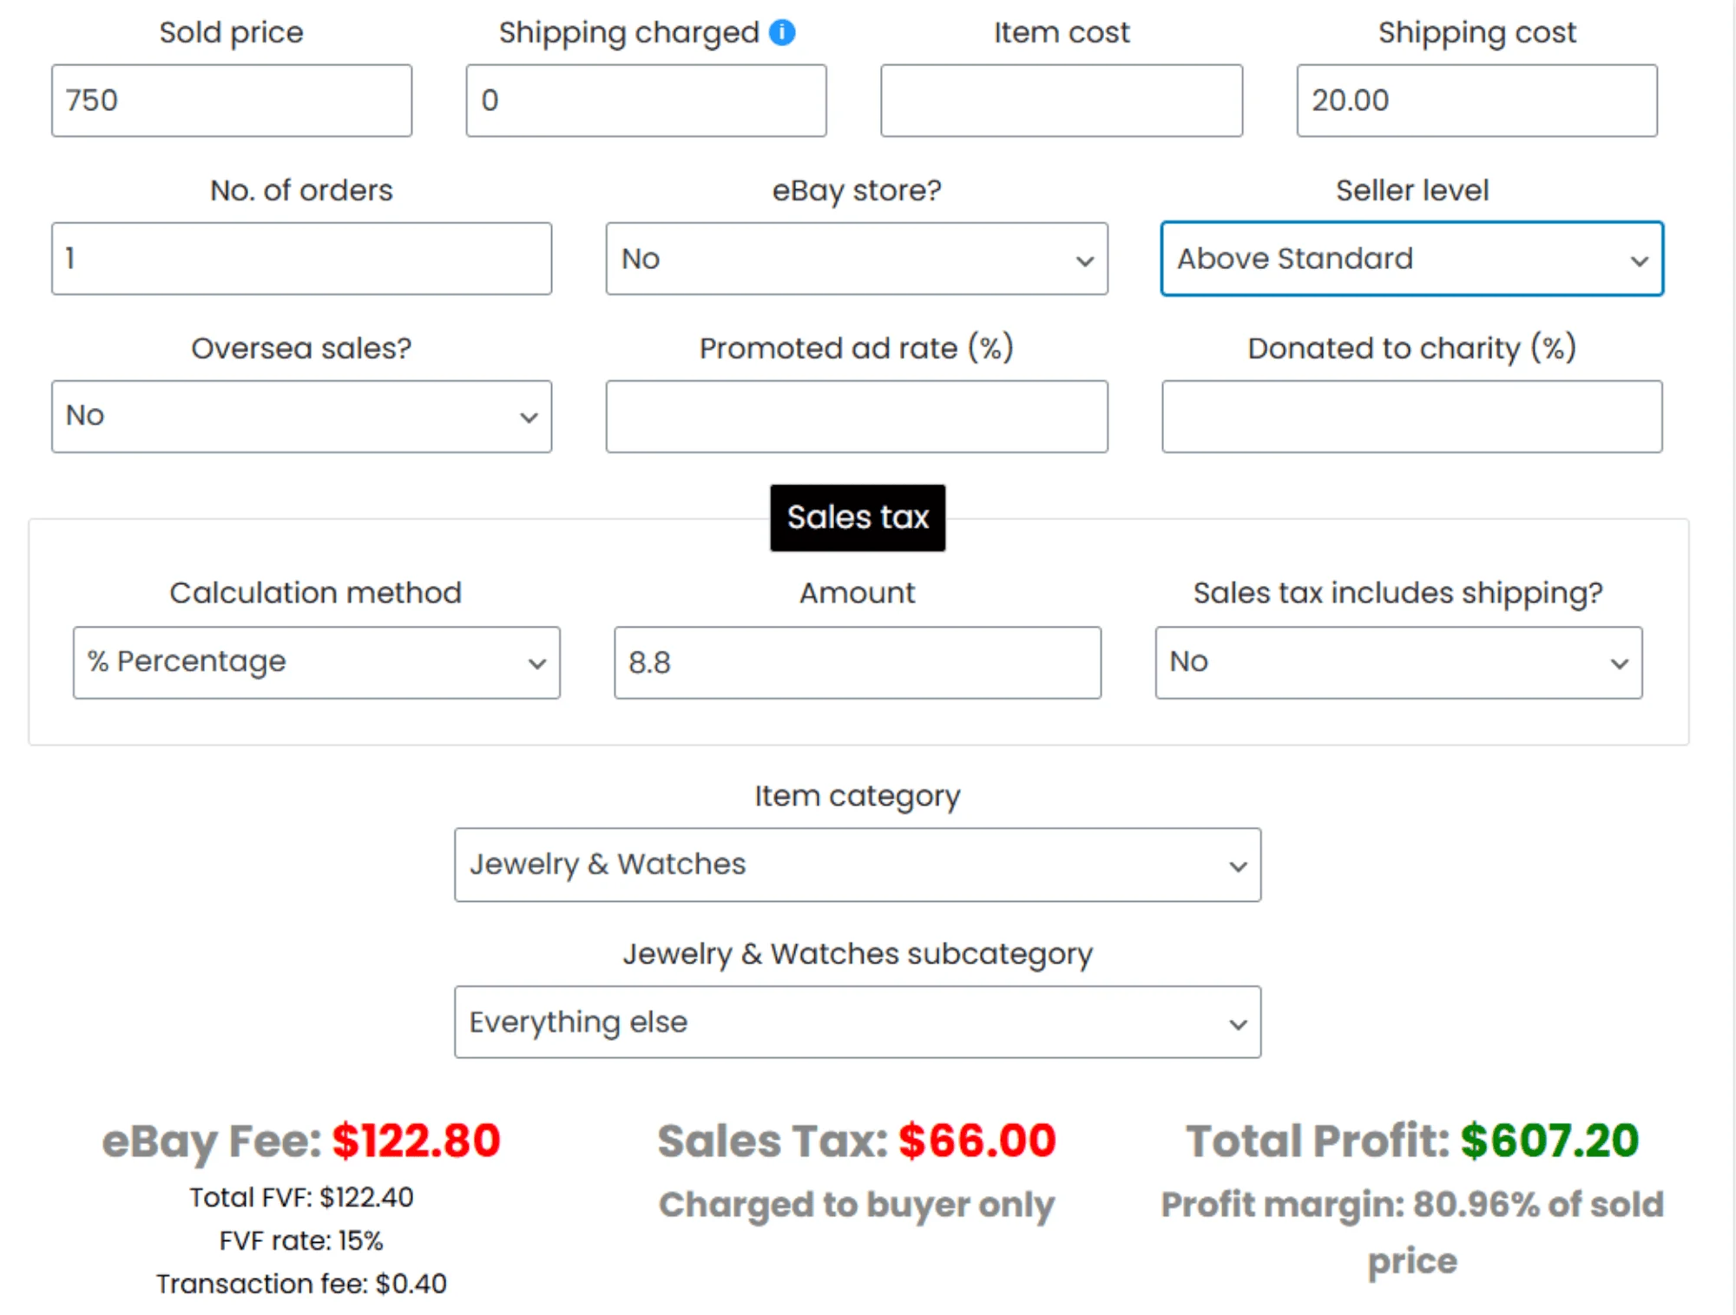
Task: Click the Sold price input field
Action: coord(231,101)
